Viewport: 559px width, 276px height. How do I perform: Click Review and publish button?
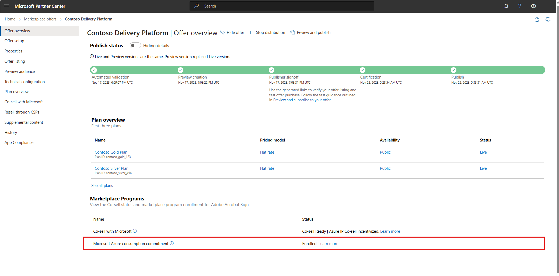(310, 33)
